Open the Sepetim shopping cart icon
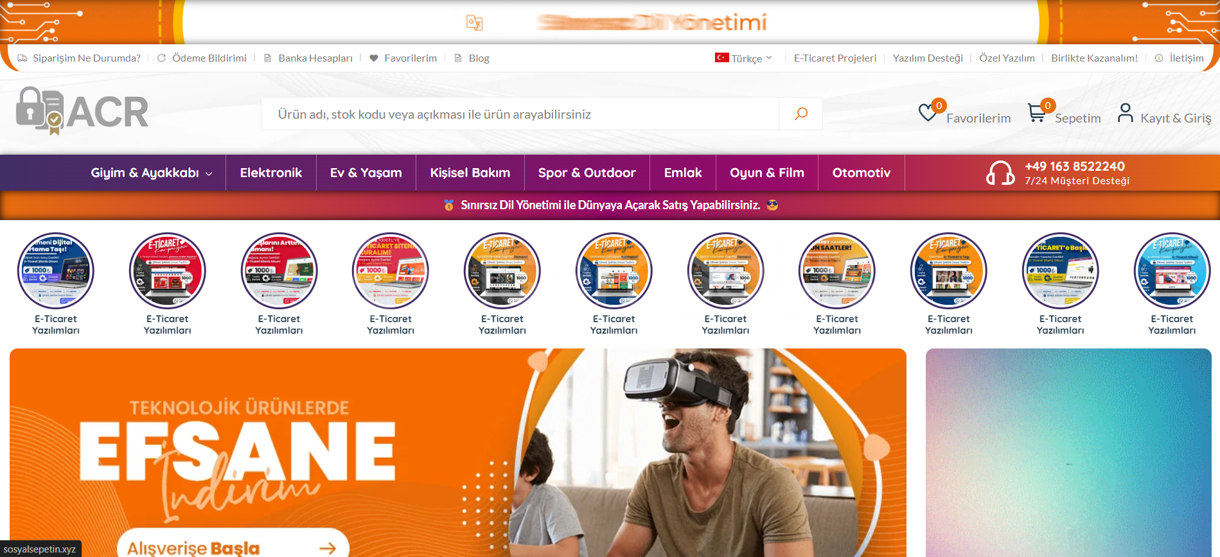 coord(1036,112)
